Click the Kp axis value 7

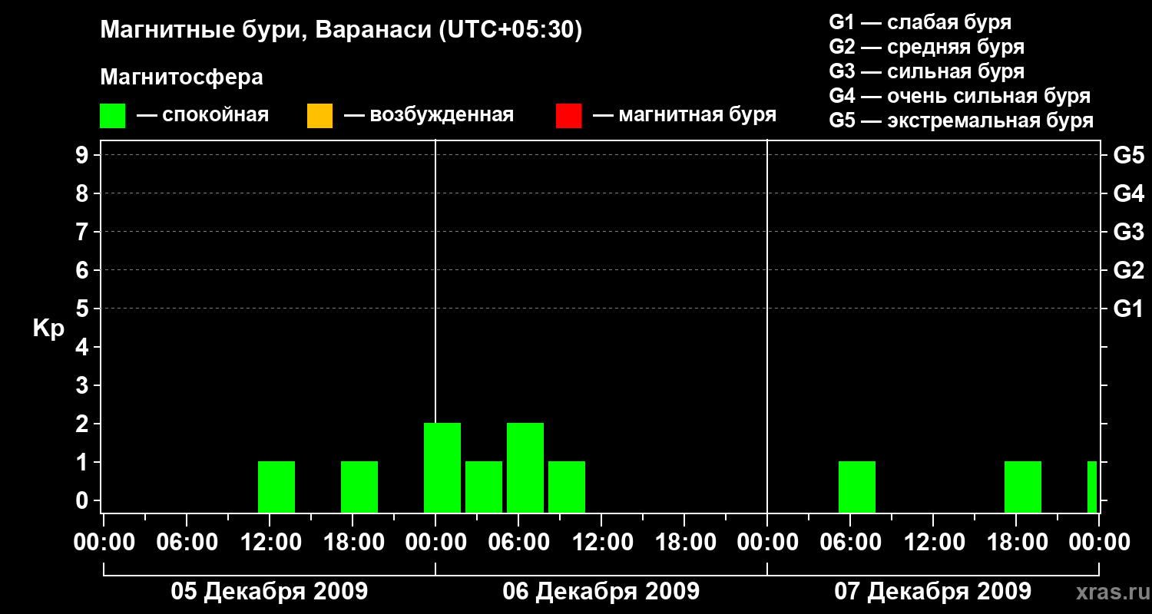point(84,232)
